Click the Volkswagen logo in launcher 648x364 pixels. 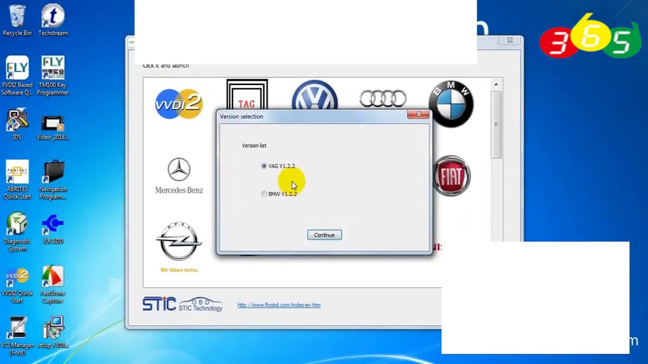coord(314,95)
